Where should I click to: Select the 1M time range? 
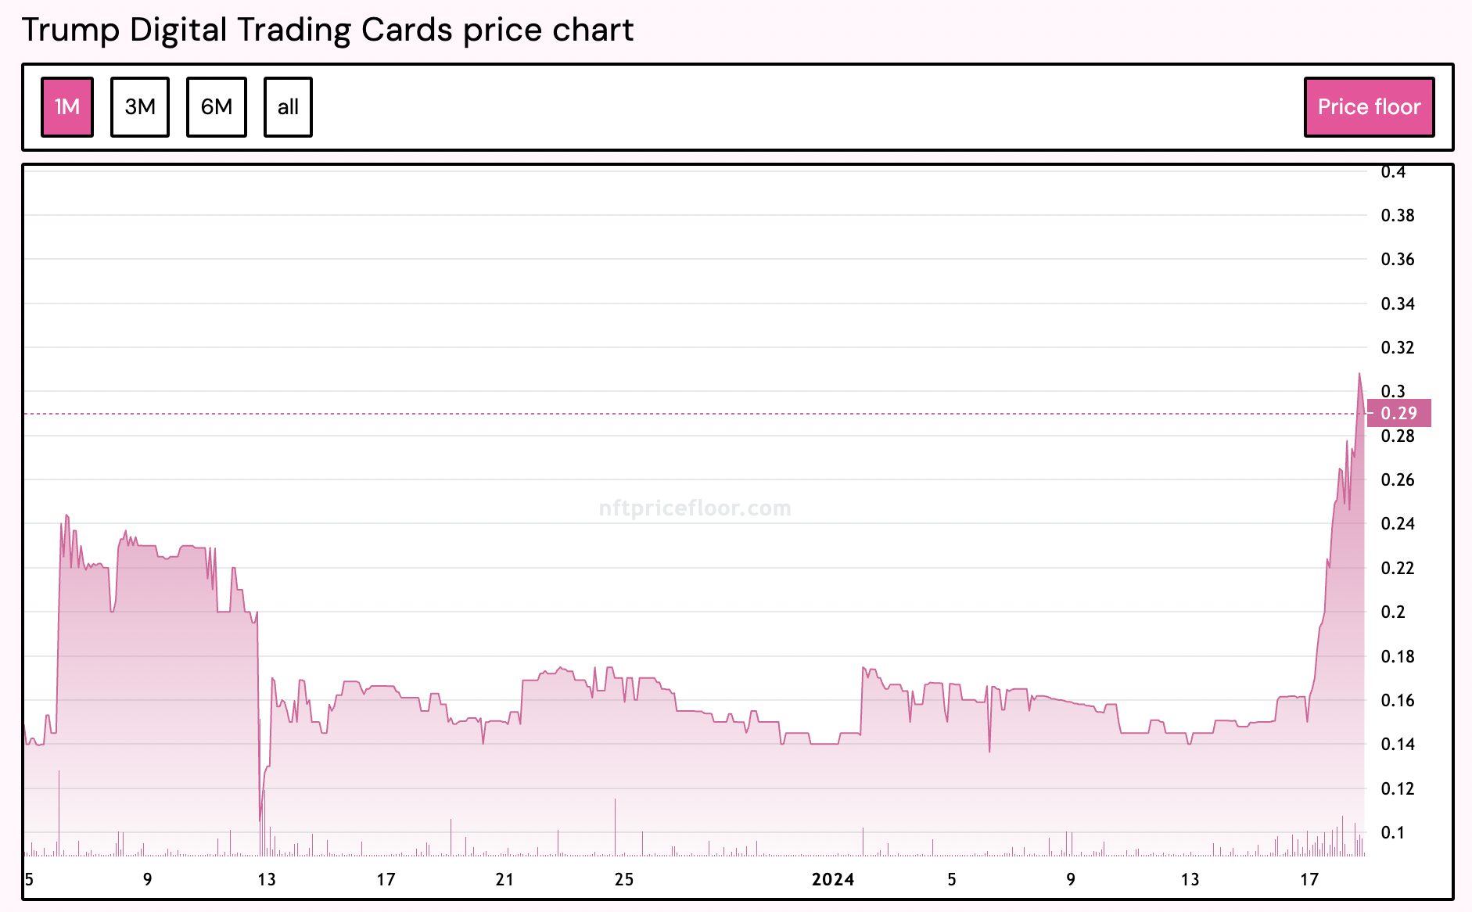pos(67,107)
